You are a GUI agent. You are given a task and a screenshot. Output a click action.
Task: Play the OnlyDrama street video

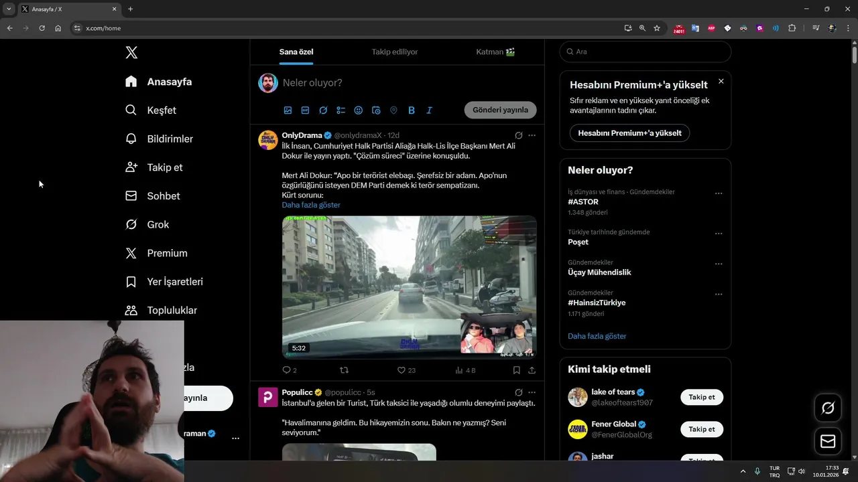point(409,287)
